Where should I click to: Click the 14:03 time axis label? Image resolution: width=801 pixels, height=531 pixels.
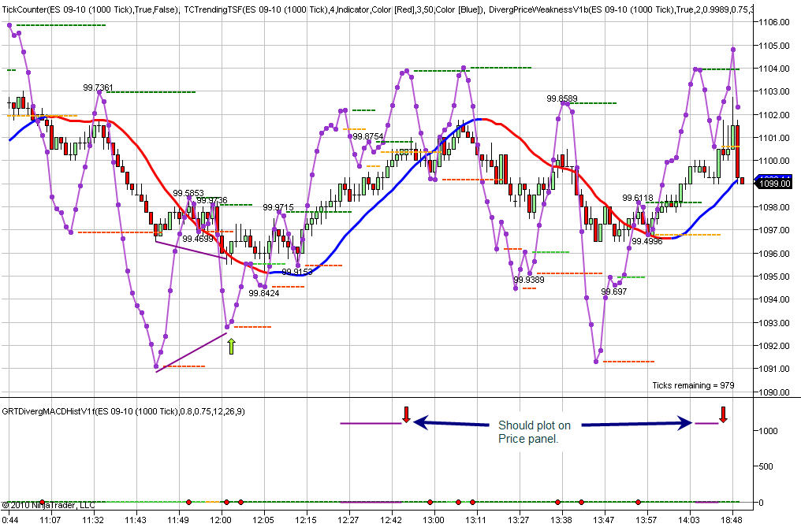pyautogui.click(x=688, y=520)
